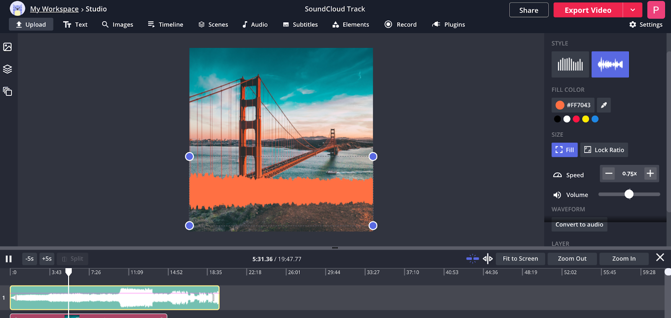Viewport: 671px width, 318px height.
Task: Open the profile avatar P
Action: (x=656, y=10)
